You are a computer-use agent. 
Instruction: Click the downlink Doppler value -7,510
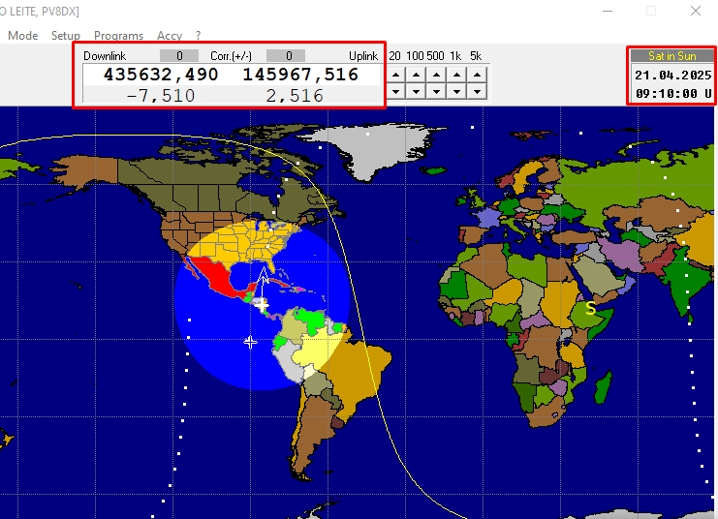161,96
